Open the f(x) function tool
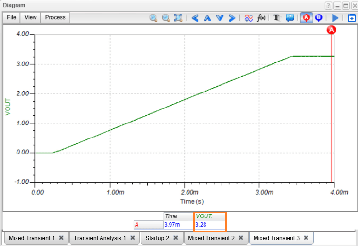The width and height of the screenshot is (358, 246). coord(261,17)
